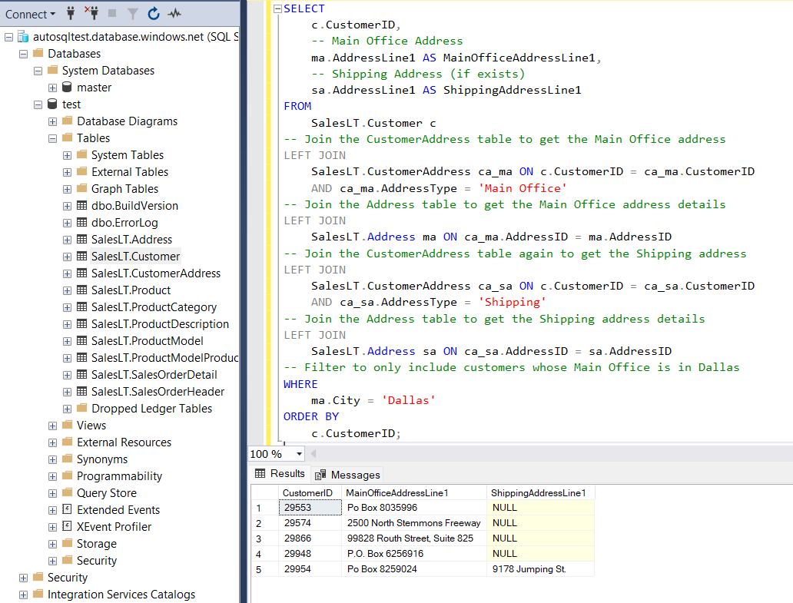Click the test database icon
793x603 pixels.
(x=51, y=104)
